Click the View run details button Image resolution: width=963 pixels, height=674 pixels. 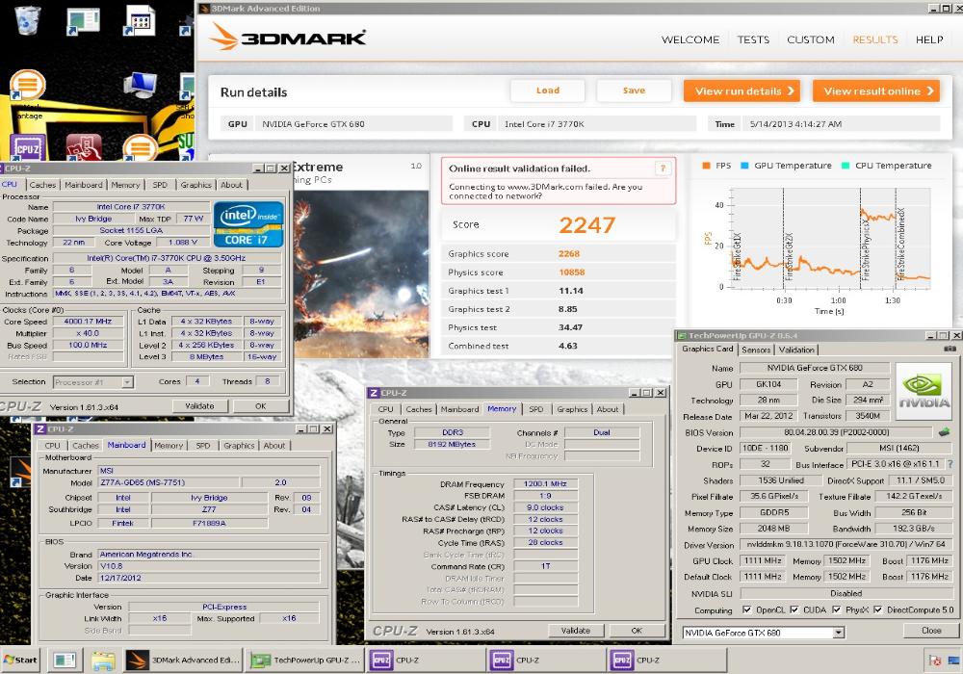click(x=742, y=91)
